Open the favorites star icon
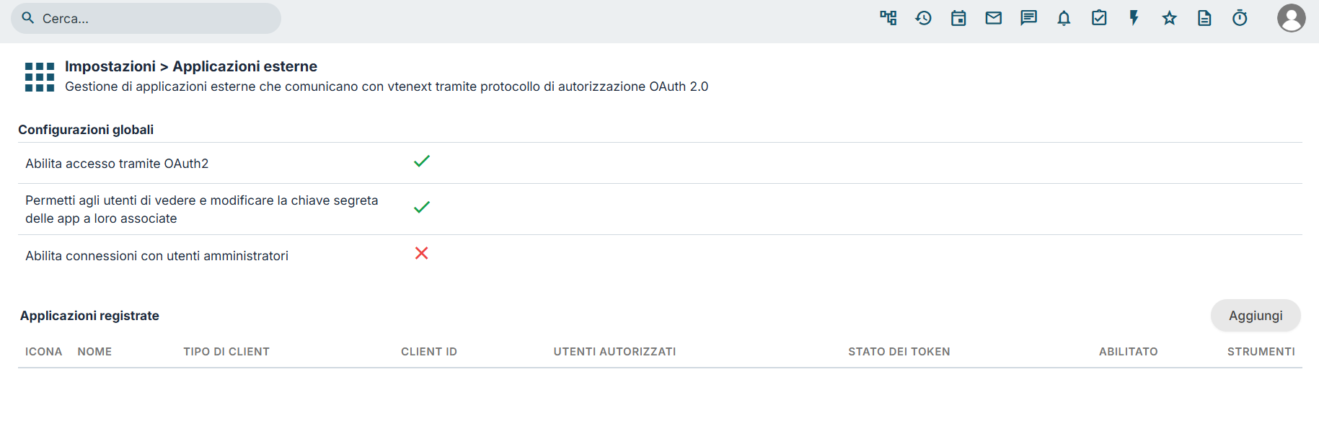 (x=1169, y=18)
